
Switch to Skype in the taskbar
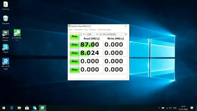[x=35, y=108]
